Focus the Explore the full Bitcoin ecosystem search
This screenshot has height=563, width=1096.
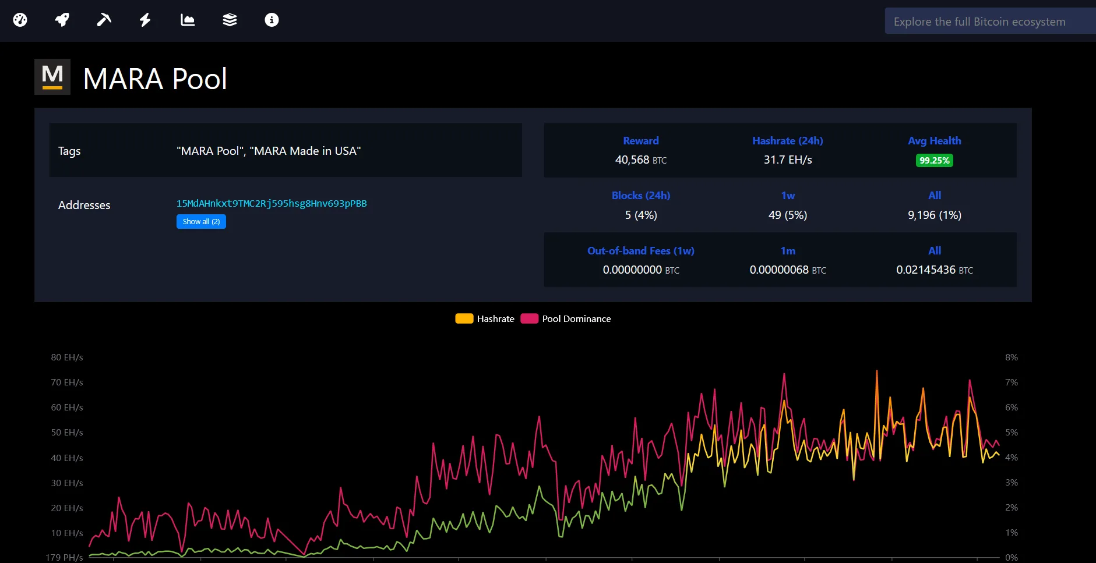click(991, 22)
